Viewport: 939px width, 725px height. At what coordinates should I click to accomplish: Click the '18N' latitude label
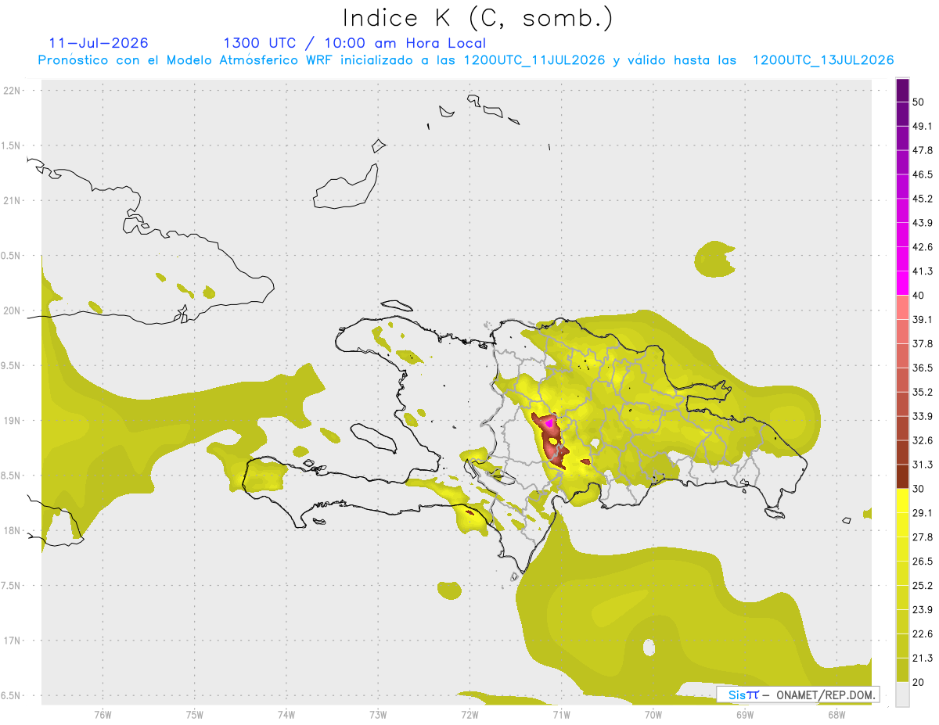tap(13, 531)
